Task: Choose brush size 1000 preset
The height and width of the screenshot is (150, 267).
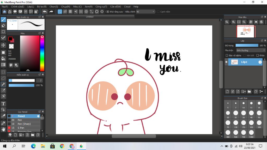Action: [x=251, y=134]
